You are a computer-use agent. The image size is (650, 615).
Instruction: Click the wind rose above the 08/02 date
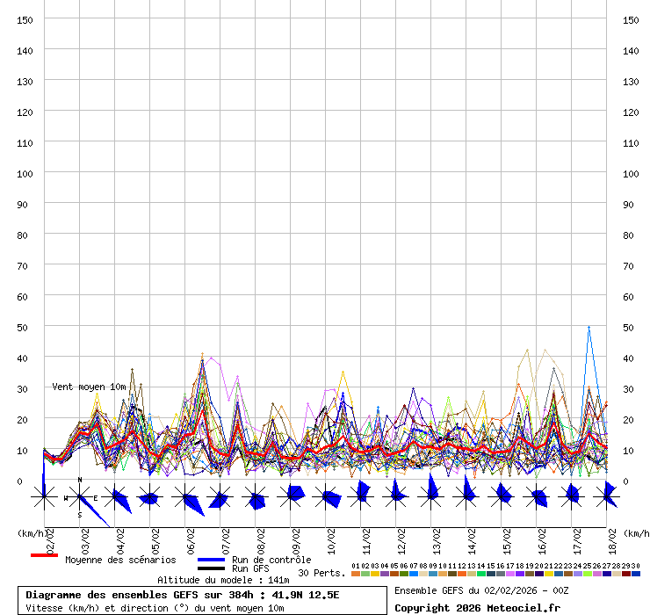pyautogui.click(x=256, y=497)
